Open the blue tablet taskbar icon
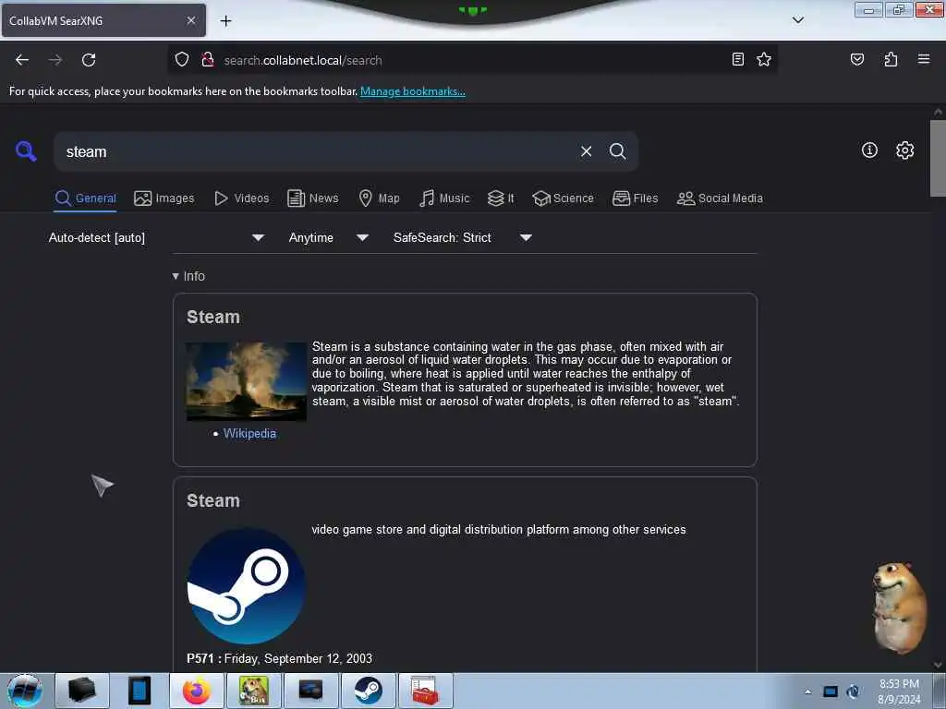This screenshot has width=946, height=709. pyautogui.click(x=139, y=691)
